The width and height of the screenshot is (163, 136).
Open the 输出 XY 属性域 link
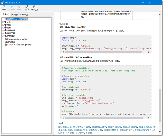(x=130, y=127)
